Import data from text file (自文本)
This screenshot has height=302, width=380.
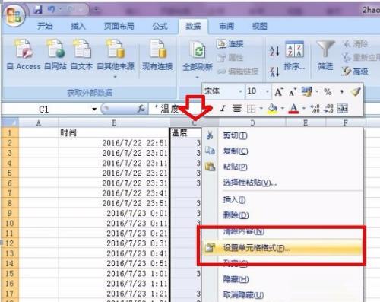81,55
